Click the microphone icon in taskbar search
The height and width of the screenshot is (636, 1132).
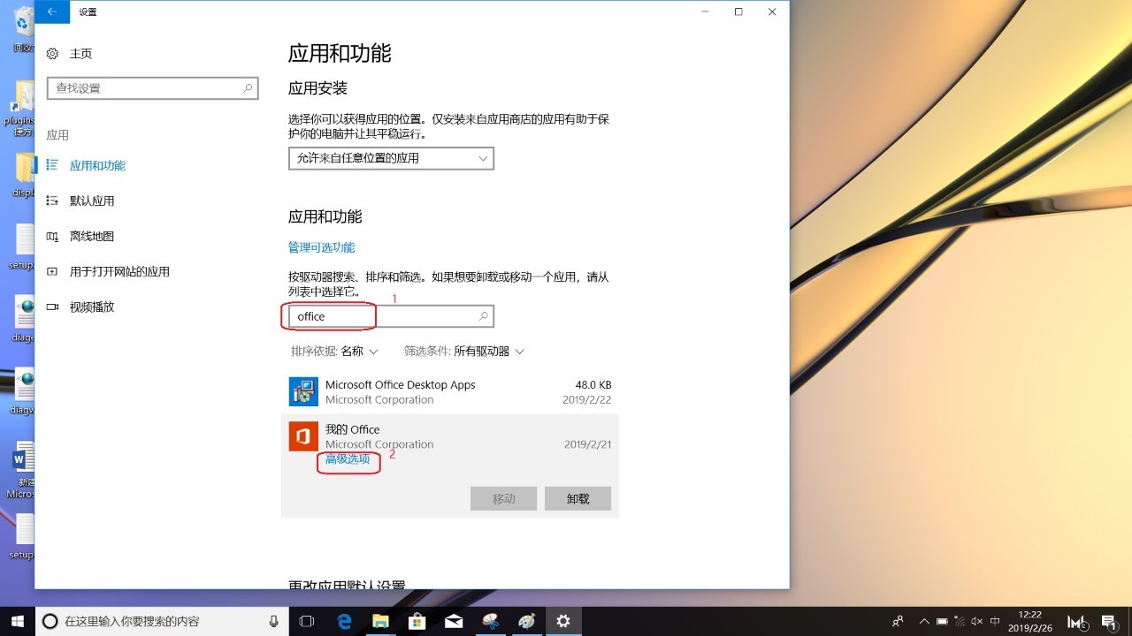pyautogui.click(x=273, y=621)
